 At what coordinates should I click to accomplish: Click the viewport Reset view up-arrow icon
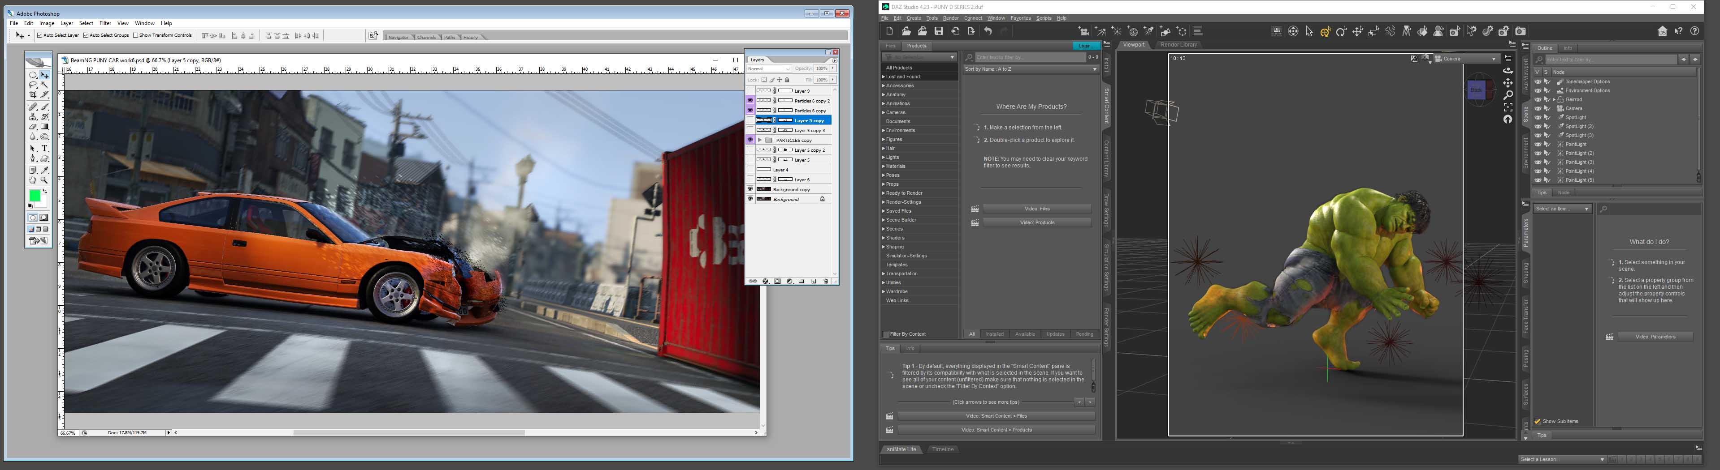point(1508,120)
